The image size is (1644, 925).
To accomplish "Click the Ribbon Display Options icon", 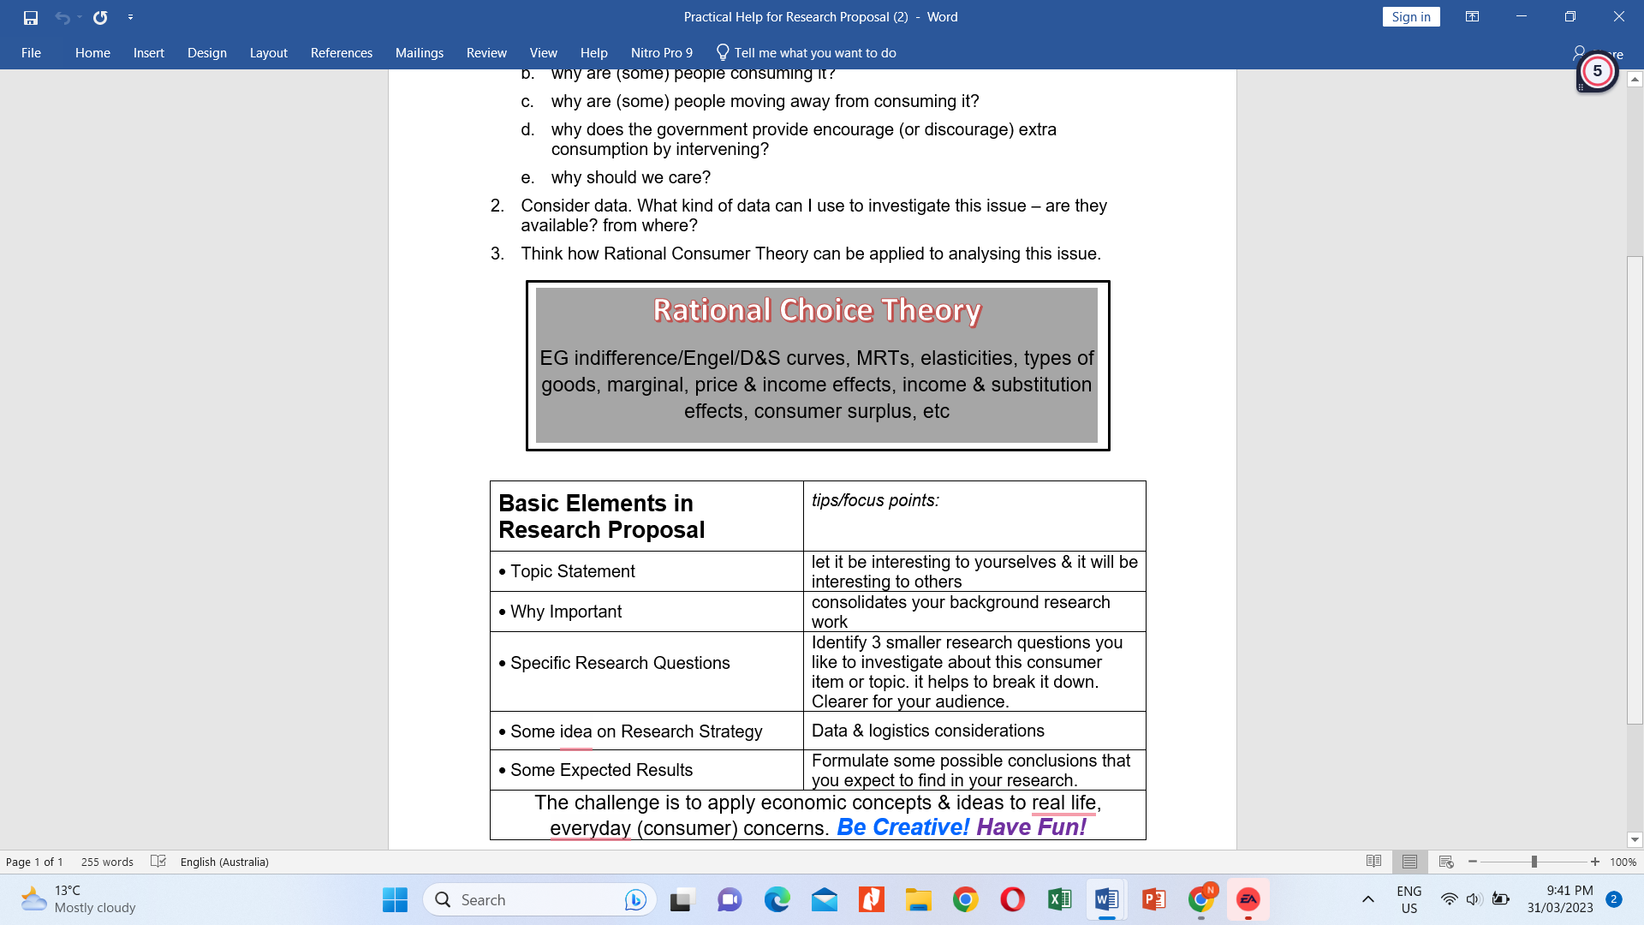I will [1473, 16].
